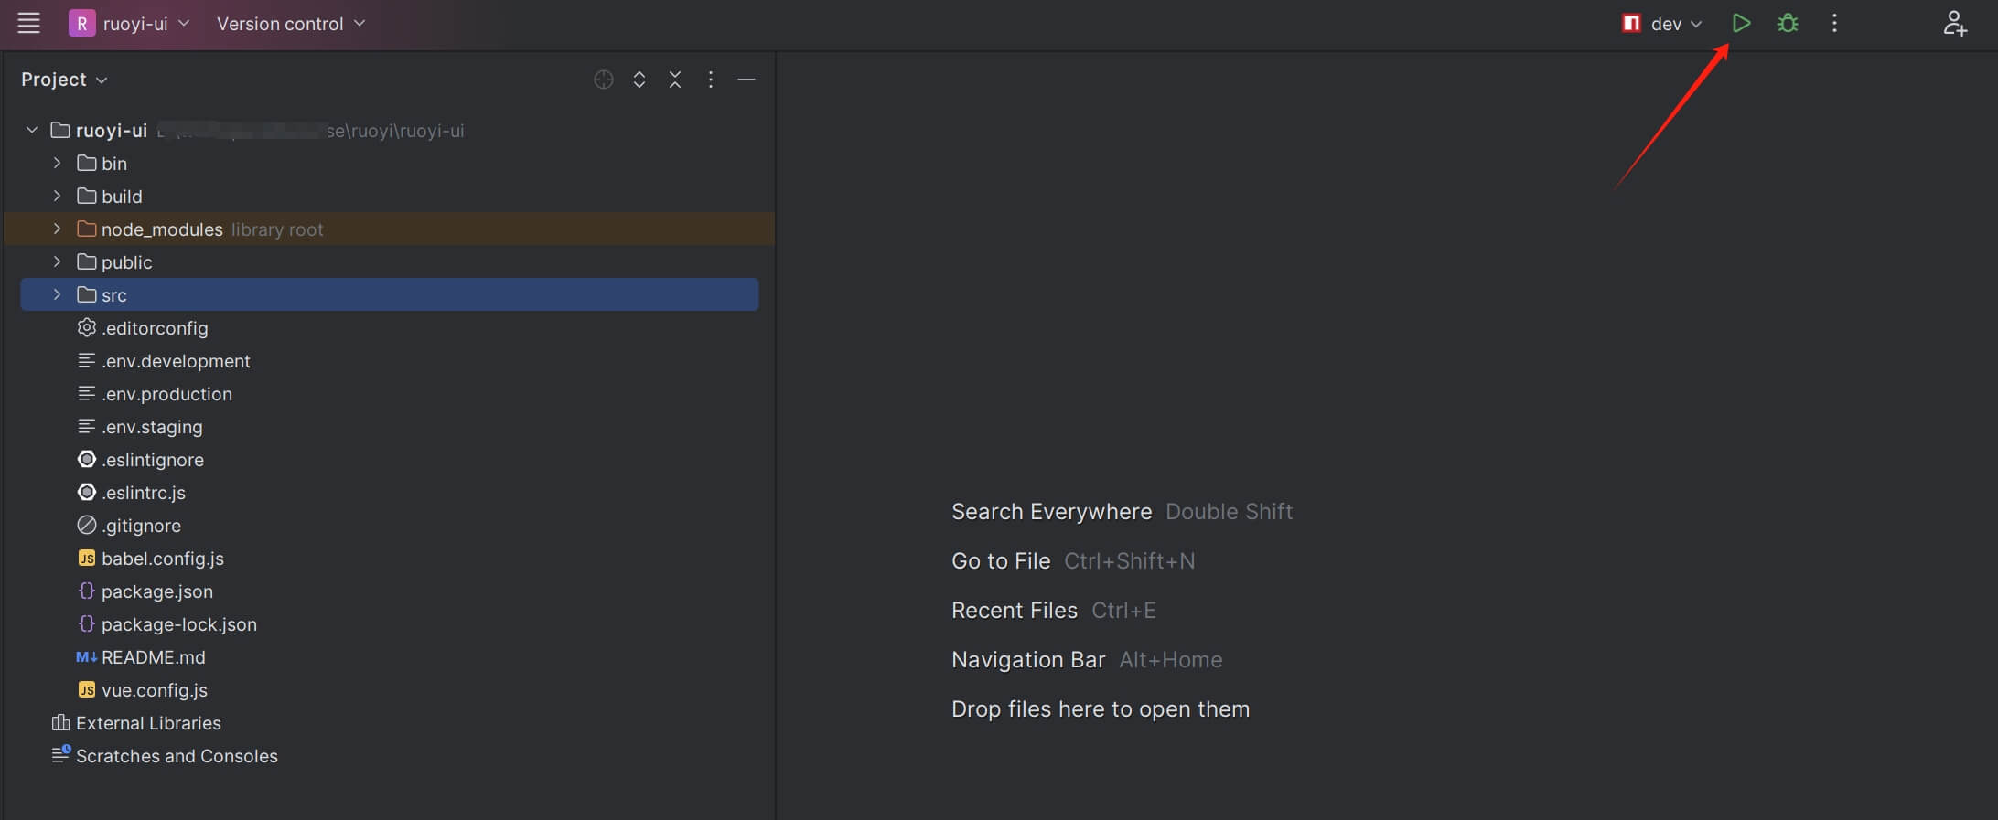The image size is (1998, 820).
Task: Expand all items in project tree
Action: pos(639,80)
